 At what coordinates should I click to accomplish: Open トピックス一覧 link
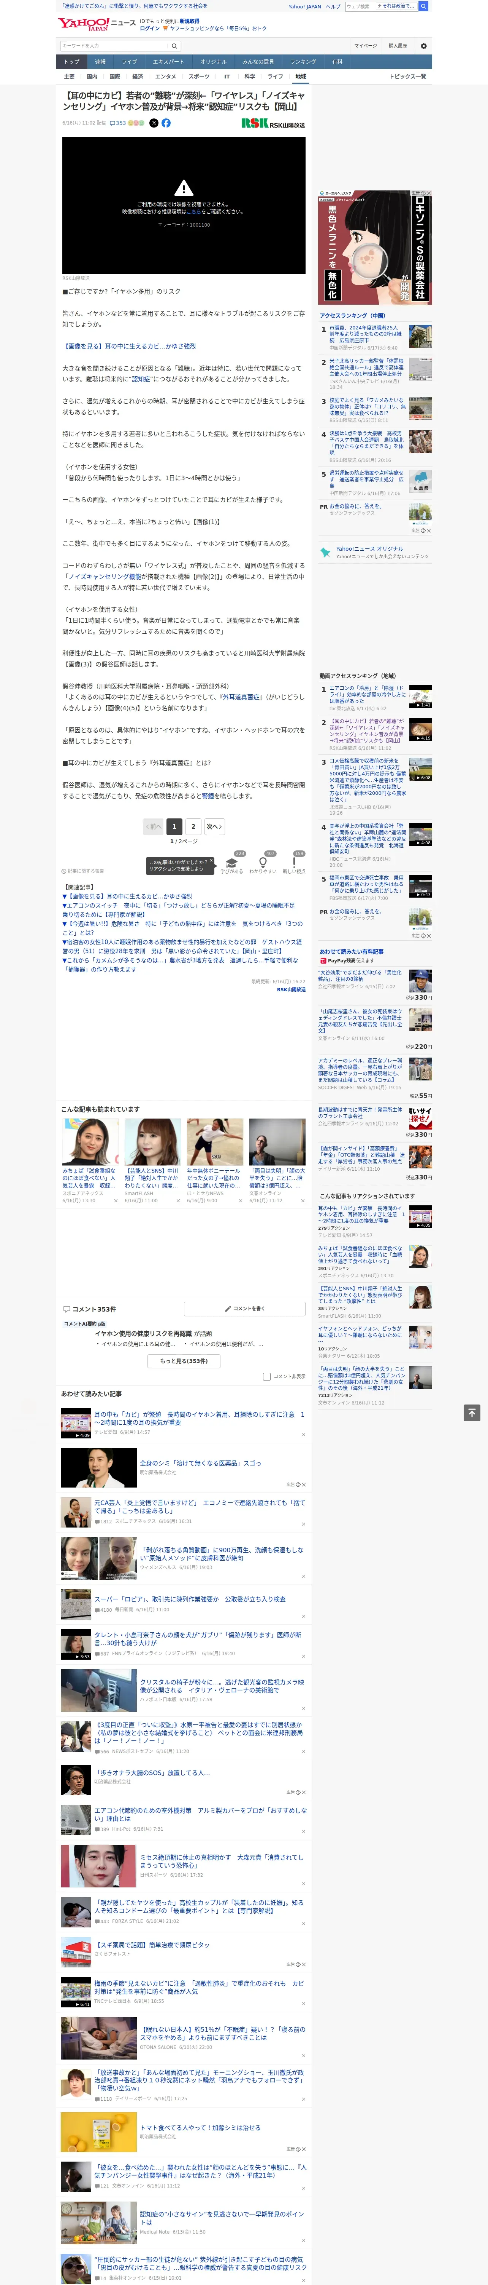coord(407,76)
